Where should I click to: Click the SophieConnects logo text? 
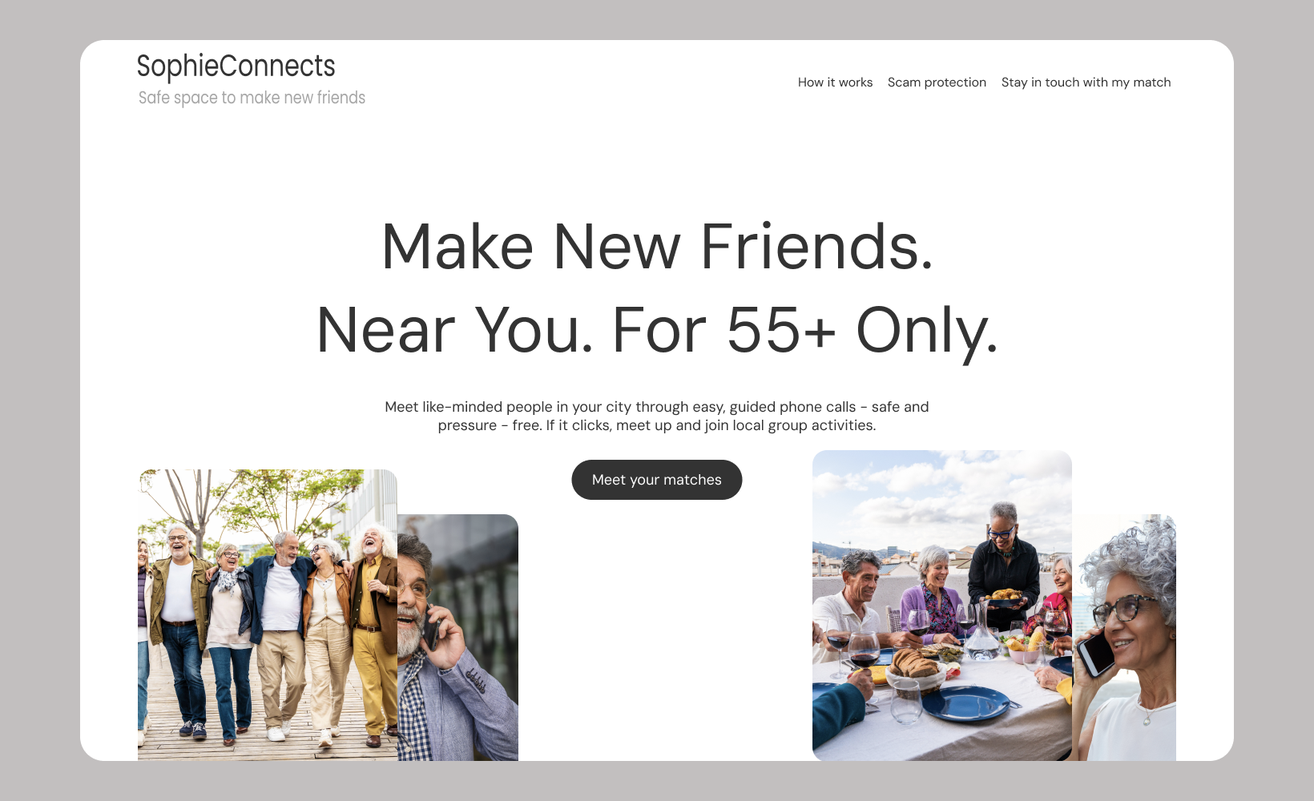[236, 66]
